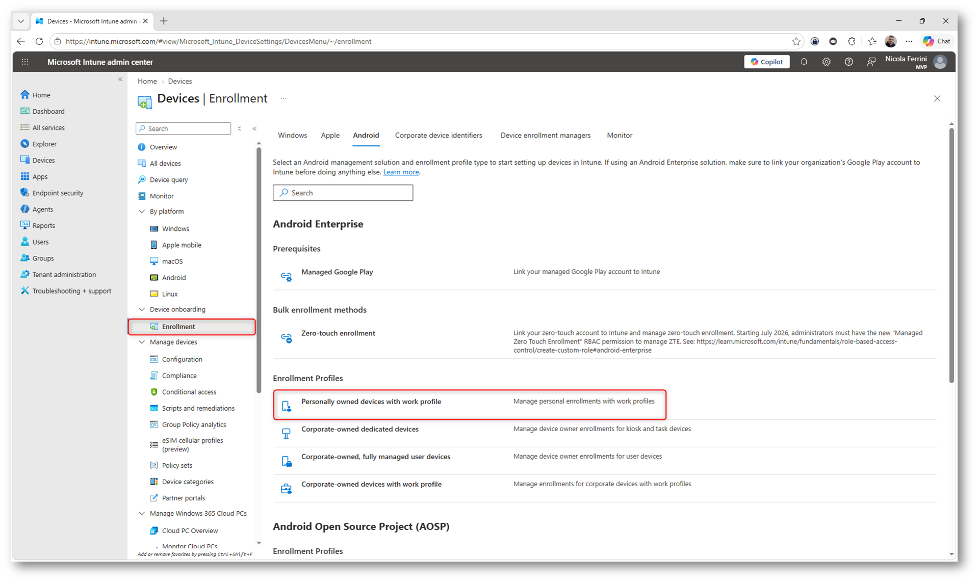Image resolution: width=979 pixels, height=583 pixels.
Task: Open the notifications bell icon
Action: 804,62
